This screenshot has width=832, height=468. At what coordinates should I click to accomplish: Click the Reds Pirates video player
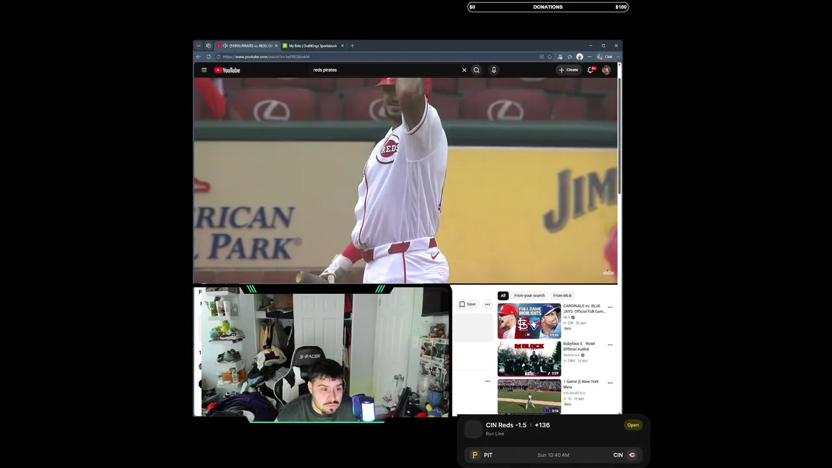click(x=405, y=181)
